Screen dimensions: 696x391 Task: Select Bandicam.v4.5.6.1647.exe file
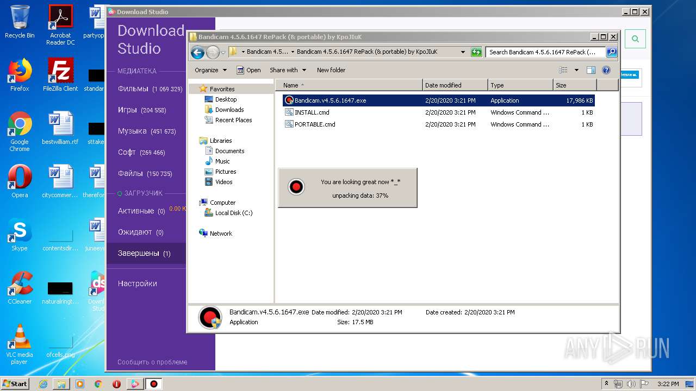click(439, 100)
